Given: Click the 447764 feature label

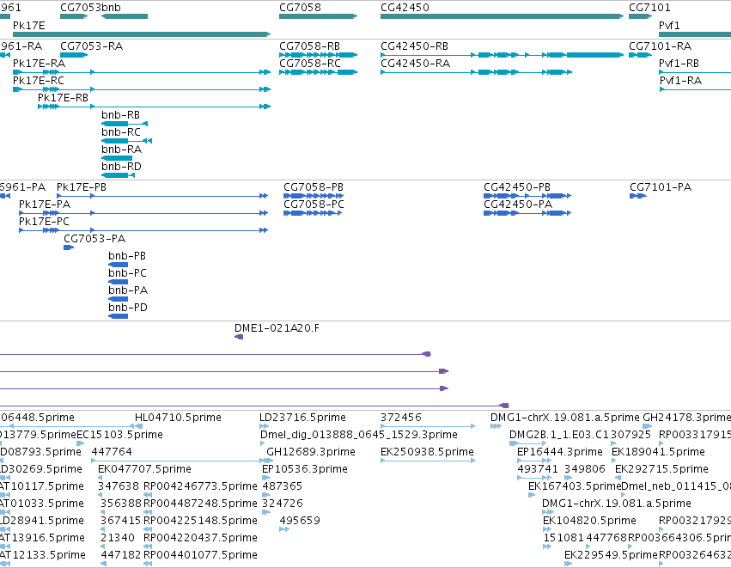Looking at the screenshot, I should coord(112,452).
